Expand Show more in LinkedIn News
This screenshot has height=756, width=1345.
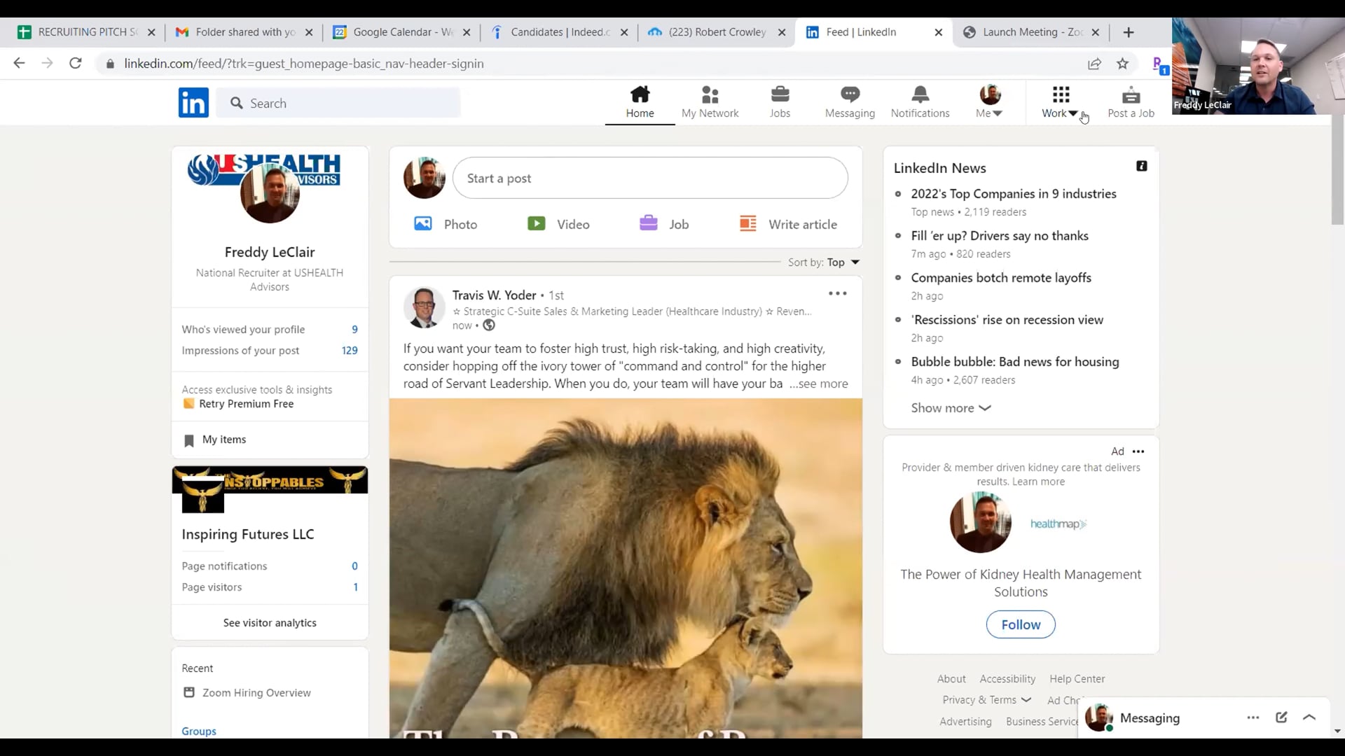point(950,408)
